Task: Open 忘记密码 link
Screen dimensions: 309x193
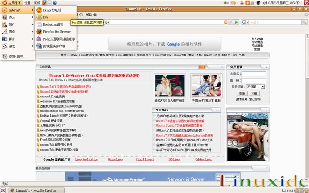Action: 254,99
